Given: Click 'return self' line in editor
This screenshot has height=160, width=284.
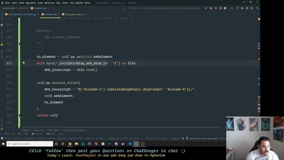Looking at the screenshot, I should pos(47,116).
